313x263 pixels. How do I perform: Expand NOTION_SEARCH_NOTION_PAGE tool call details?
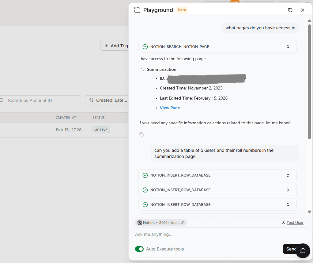click(x=288, y=47)
